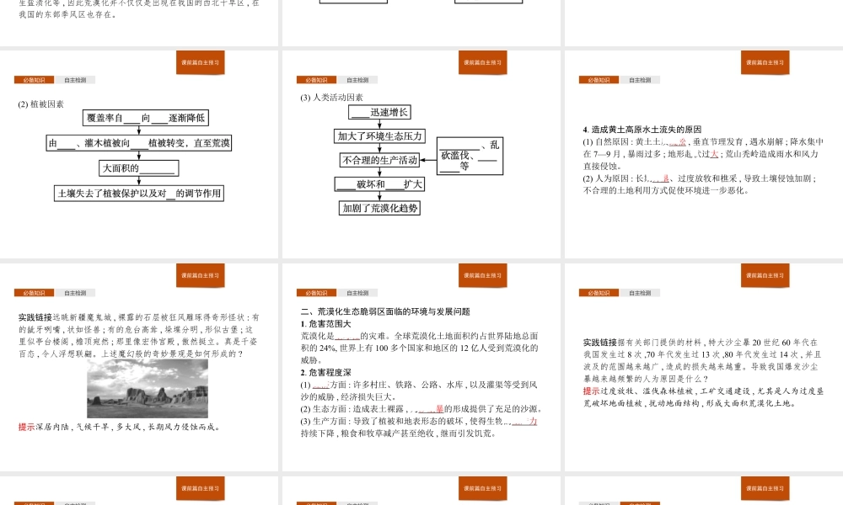Image resolution: width=843 pixels, height=505 pixels.
Task: Click the 课前篇自主预习 badge on the human activity factors slide
Action: (481, 63)
